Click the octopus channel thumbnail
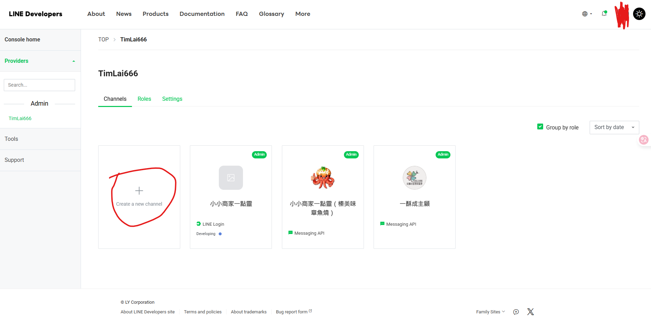651x322 pixels. (323, 178)
